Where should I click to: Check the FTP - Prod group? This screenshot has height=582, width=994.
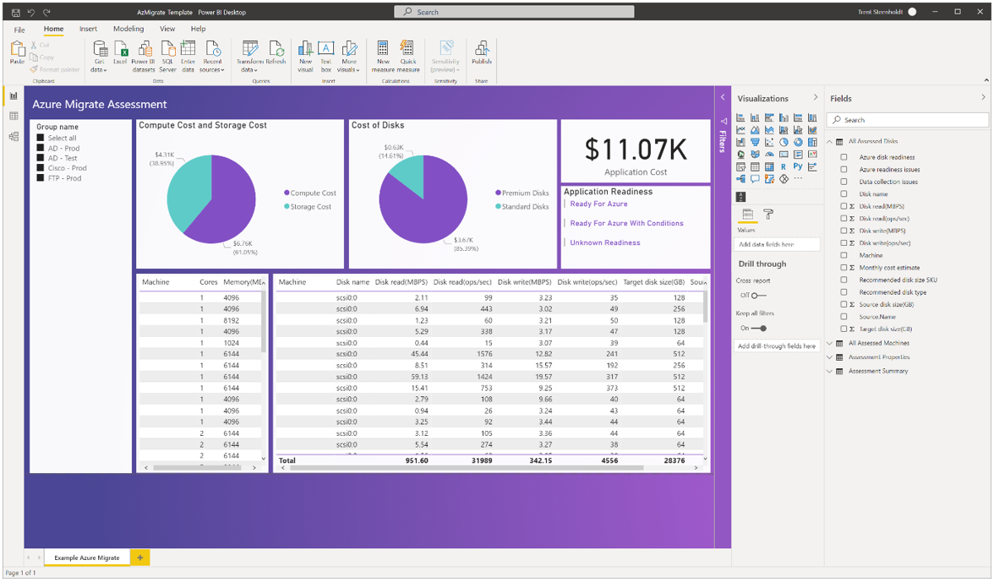tap(41, 178)
